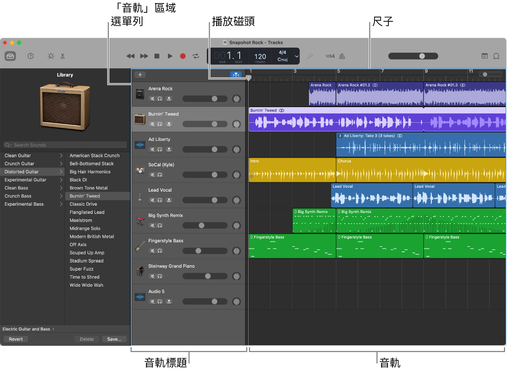Viewport: 507px width, 372px height.
Task: Mute the Arena Rock track
Action: pyautogui.click(x=153, y=99)
